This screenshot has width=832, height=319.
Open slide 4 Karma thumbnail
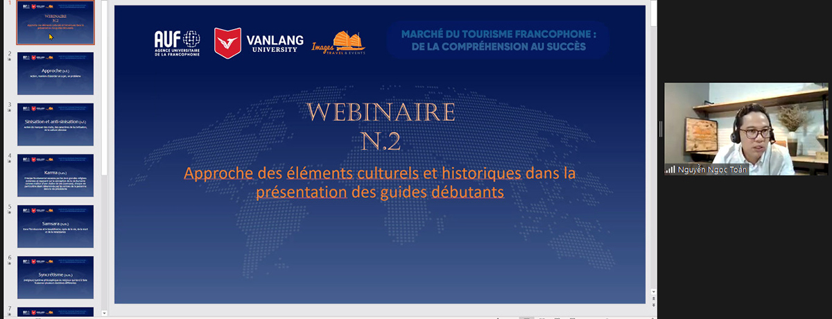[55, 175]
